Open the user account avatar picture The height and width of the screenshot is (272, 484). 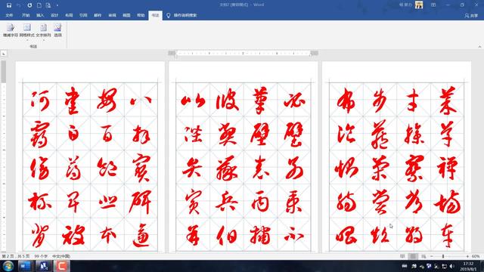point(419,5)
